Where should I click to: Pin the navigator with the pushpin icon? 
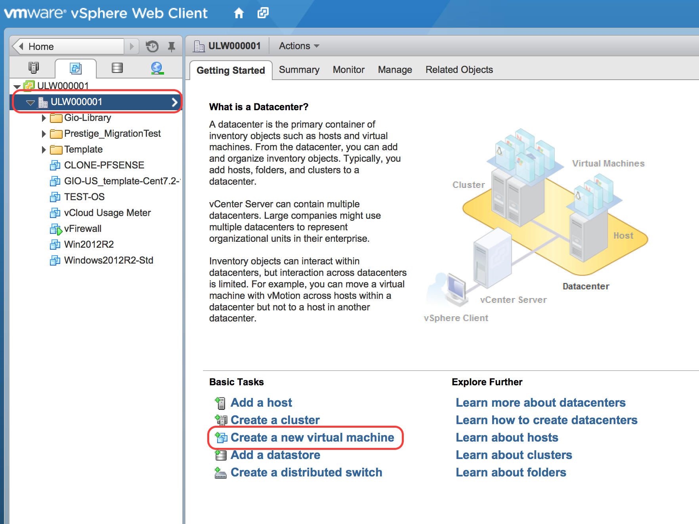tap(171, 46)
